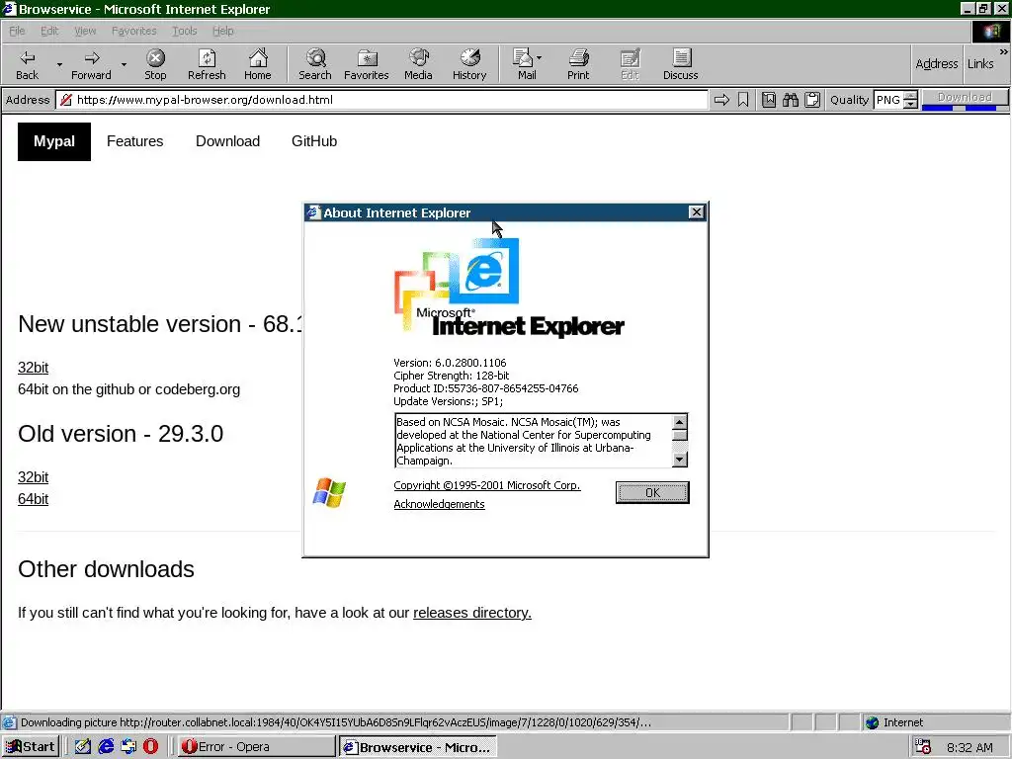Click the Version: 6.0.2800.1106 text

tap(450, 363)
